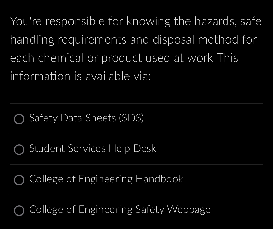Click the divider line above the answer choices
This screenshot has height=229, width=273.
click(136, 103)
